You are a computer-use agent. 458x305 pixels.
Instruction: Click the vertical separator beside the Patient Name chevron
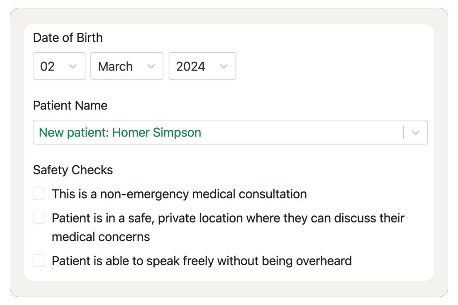point(403,133)
